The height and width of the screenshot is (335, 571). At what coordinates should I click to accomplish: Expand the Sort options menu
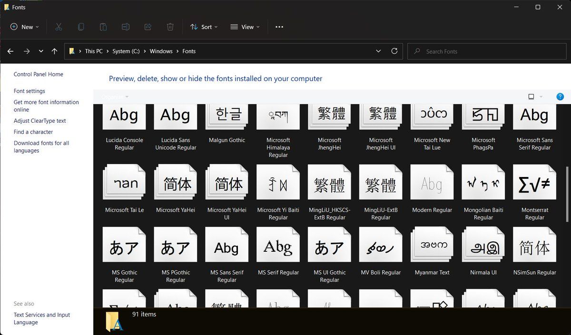click(204, 27)
